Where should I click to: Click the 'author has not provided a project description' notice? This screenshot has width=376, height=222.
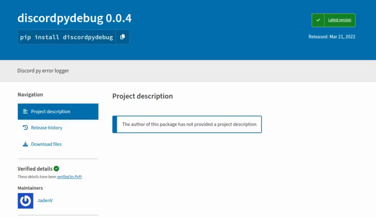[187, 124]
